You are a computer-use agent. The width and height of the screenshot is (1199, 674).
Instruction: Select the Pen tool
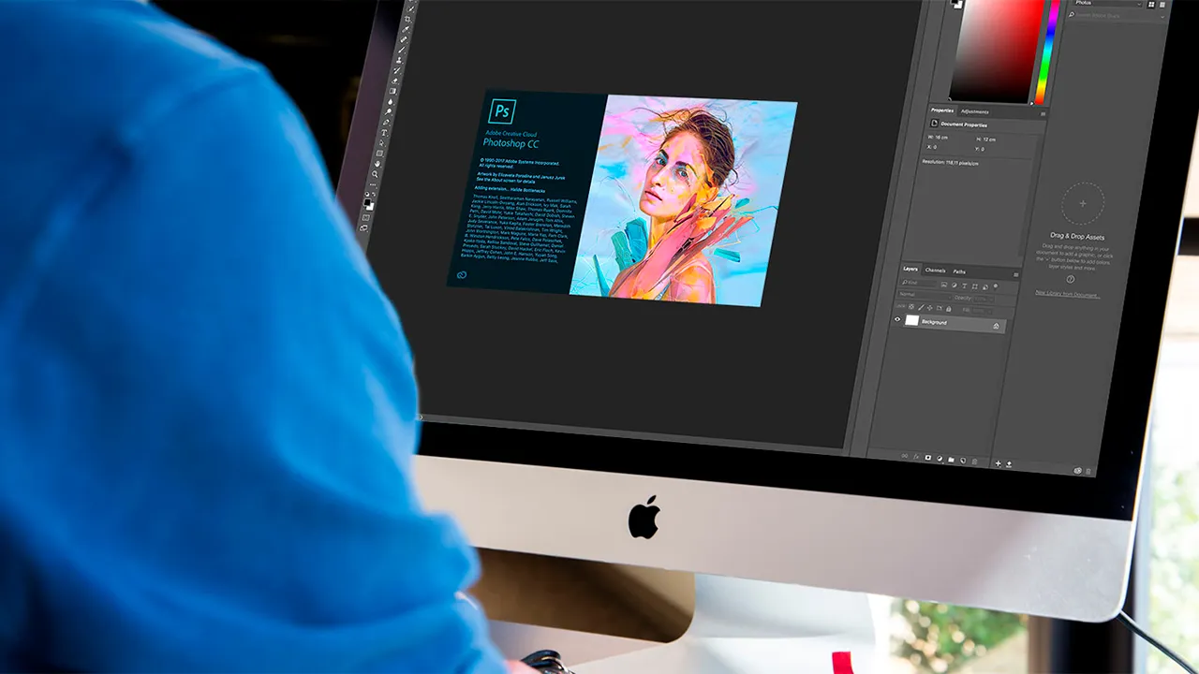point(387,122)
